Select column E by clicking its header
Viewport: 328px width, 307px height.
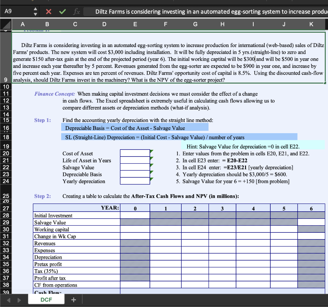(x=135, y=24)
